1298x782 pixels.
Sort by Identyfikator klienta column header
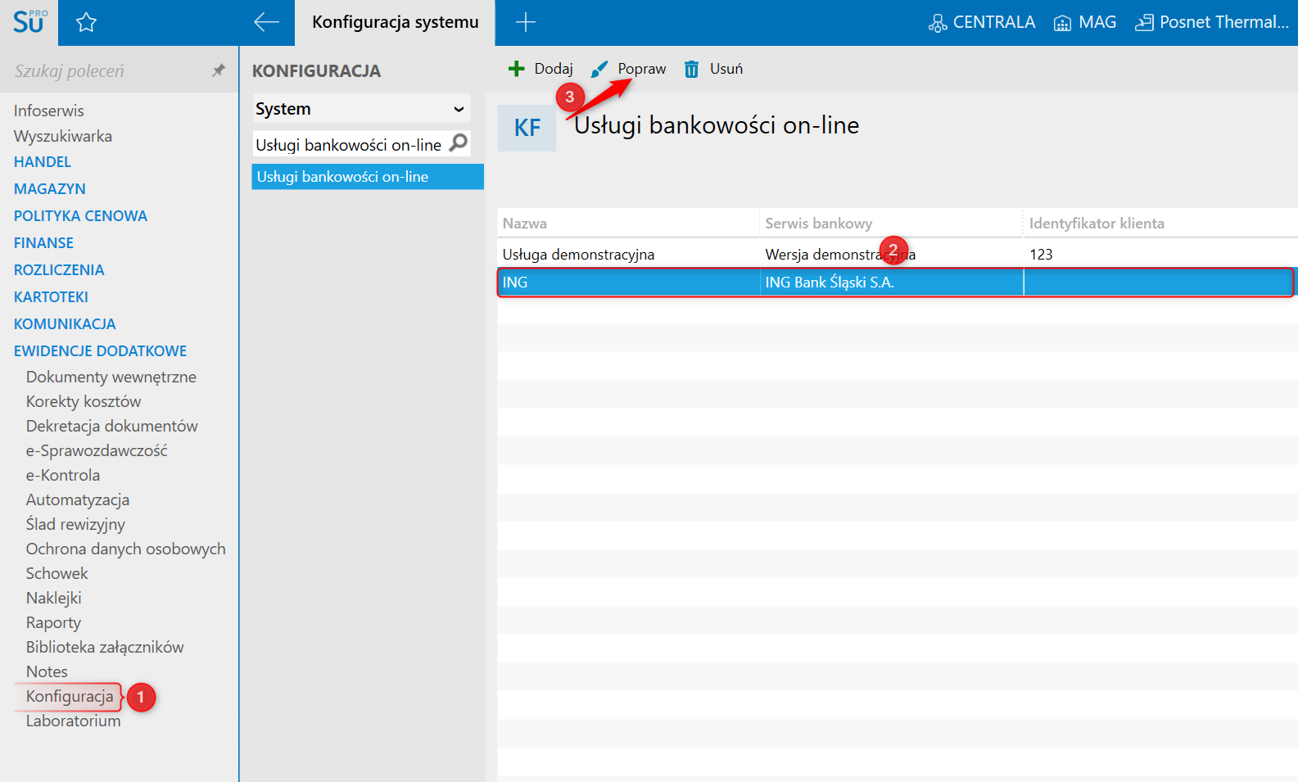[x=1160, y=224]
